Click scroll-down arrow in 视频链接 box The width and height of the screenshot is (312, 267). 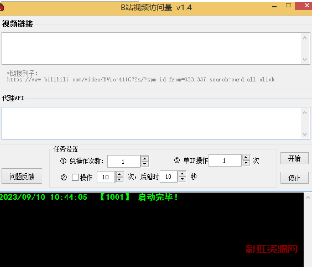point(305,60)
